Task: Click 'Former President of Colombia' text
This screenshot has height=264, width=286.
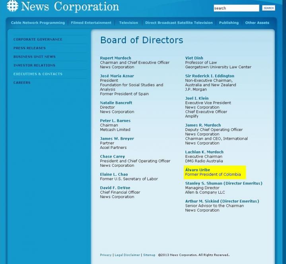Action: 213,174
